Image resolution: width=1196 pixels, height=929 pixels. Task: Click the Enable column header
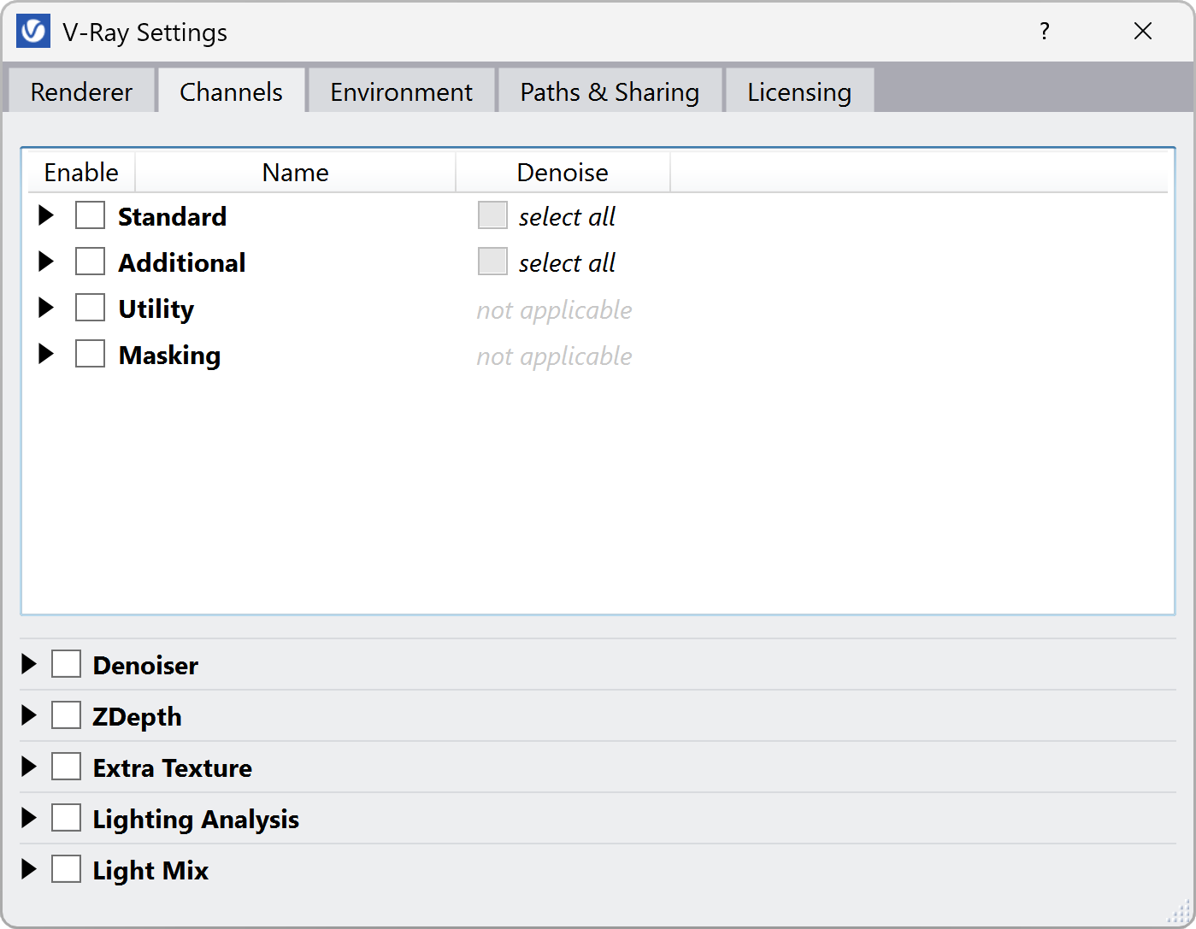(81, 172)
